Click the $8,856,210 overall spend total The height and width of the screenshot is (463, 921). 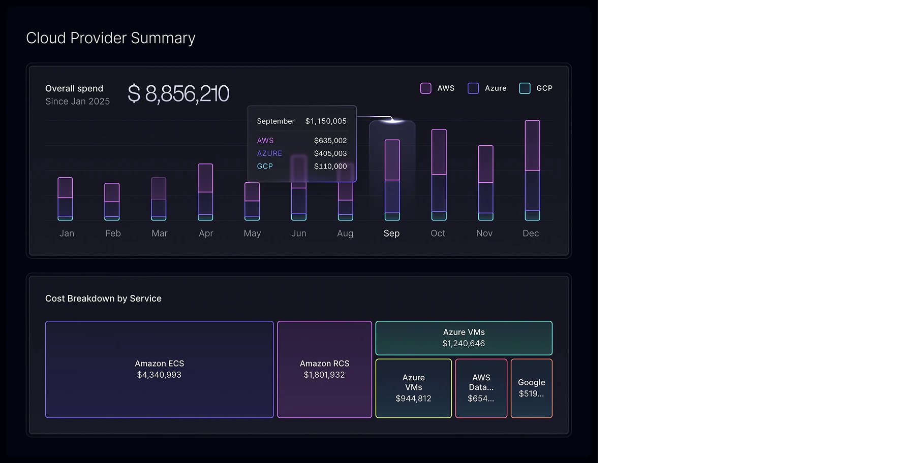tap(178, 94)
